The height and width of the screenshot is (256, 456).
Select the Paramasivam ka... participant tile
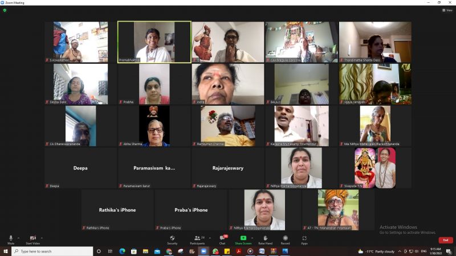coord(154,168)
